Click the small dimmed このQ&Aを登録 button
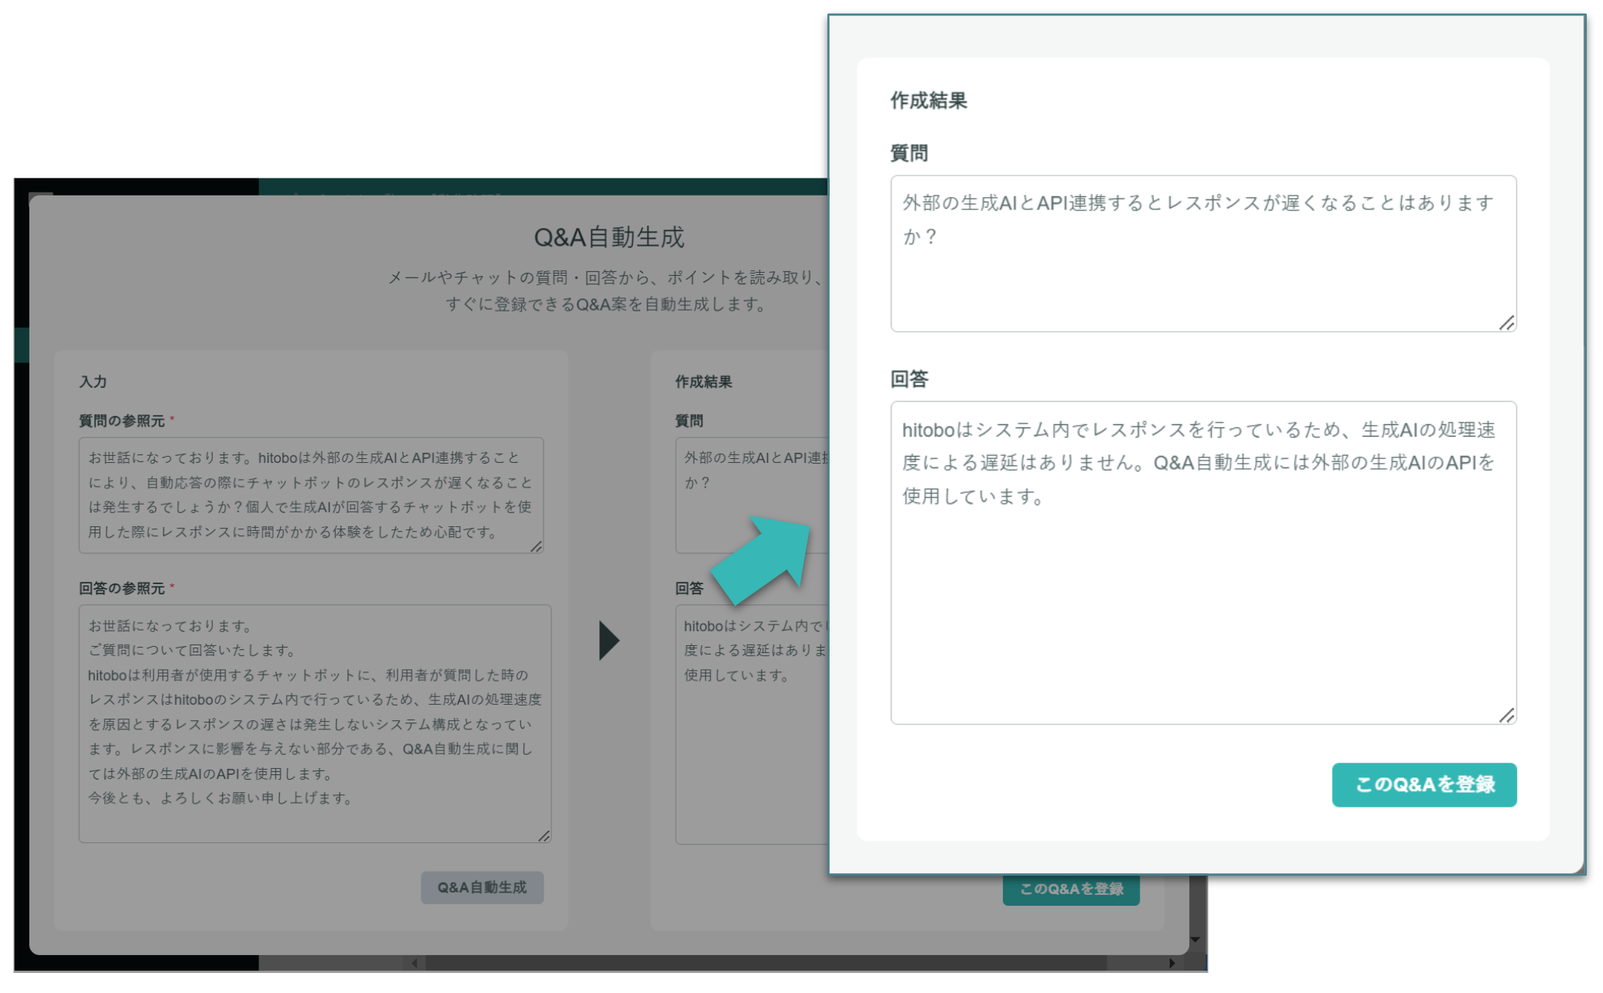Screen dimensions: 1603x993 (1070, 889)
